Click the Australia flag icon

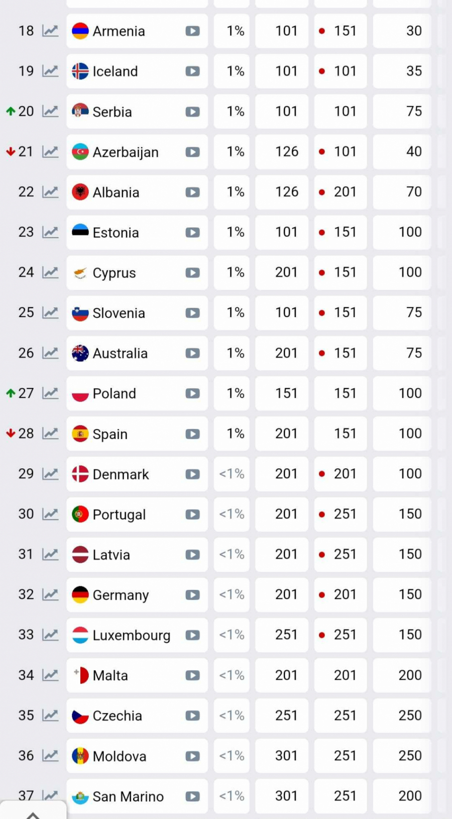80,353
